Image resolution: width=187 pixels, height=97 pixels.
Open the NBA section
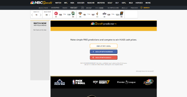tap(72, 3)
